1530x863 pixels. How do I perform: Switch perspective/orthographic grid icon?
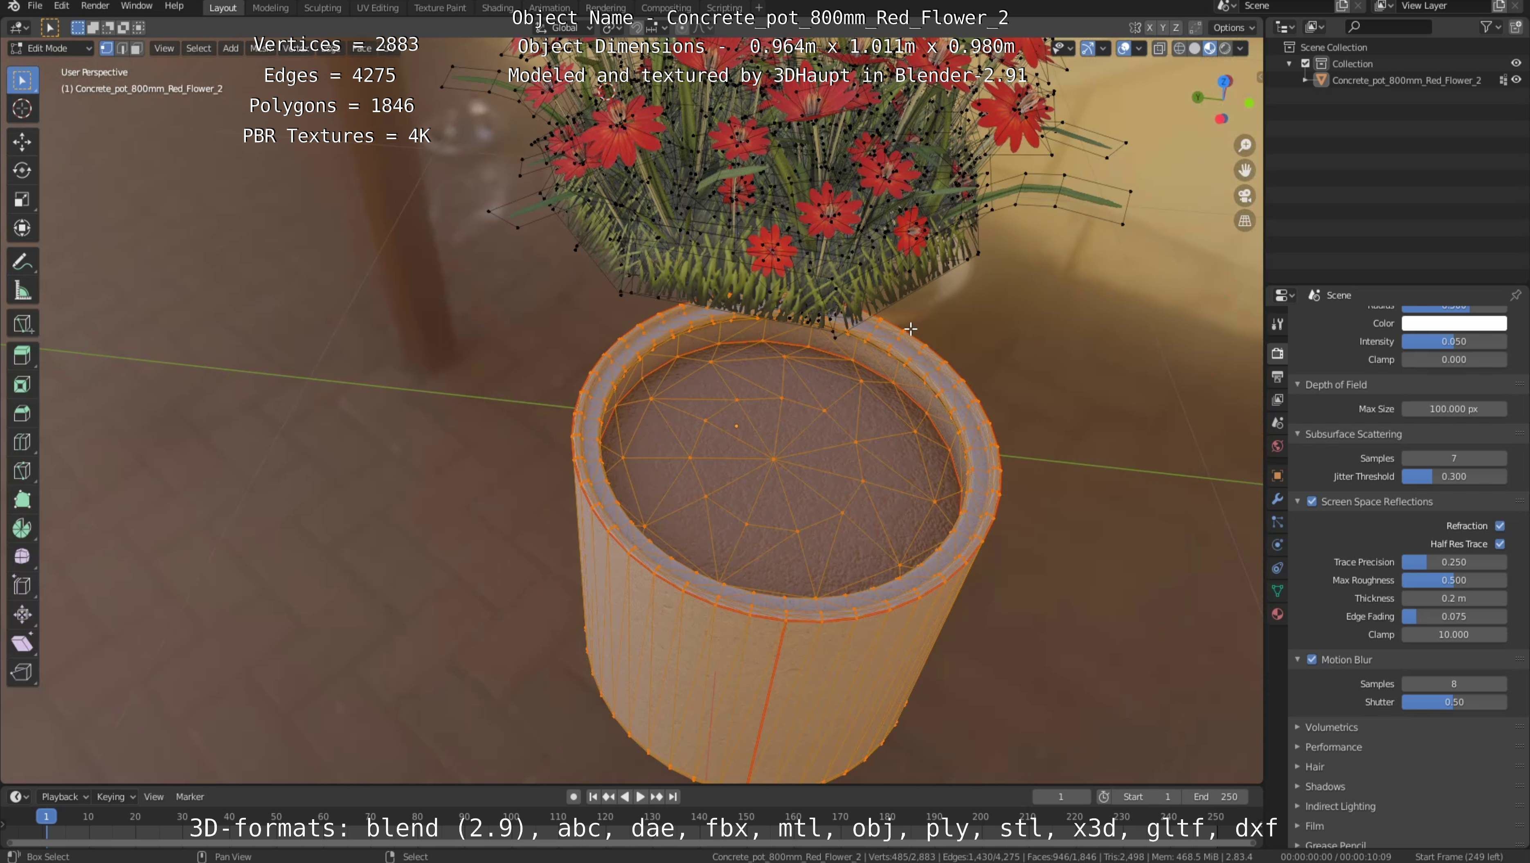(x=1244, y=221)
